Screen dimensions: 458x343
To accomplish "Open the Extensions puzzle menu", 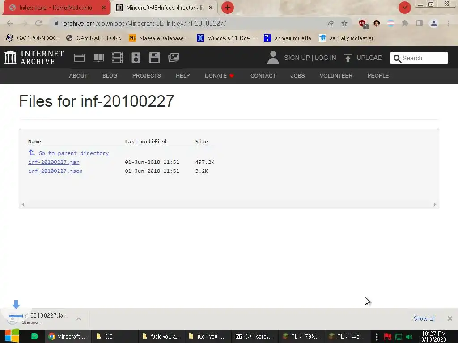I will [405, 23].
